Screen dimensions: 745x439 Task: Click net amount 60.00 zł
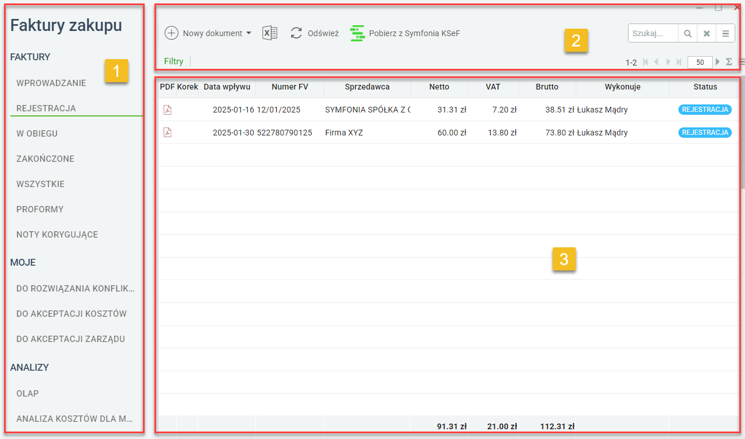(x=452, y=133)
